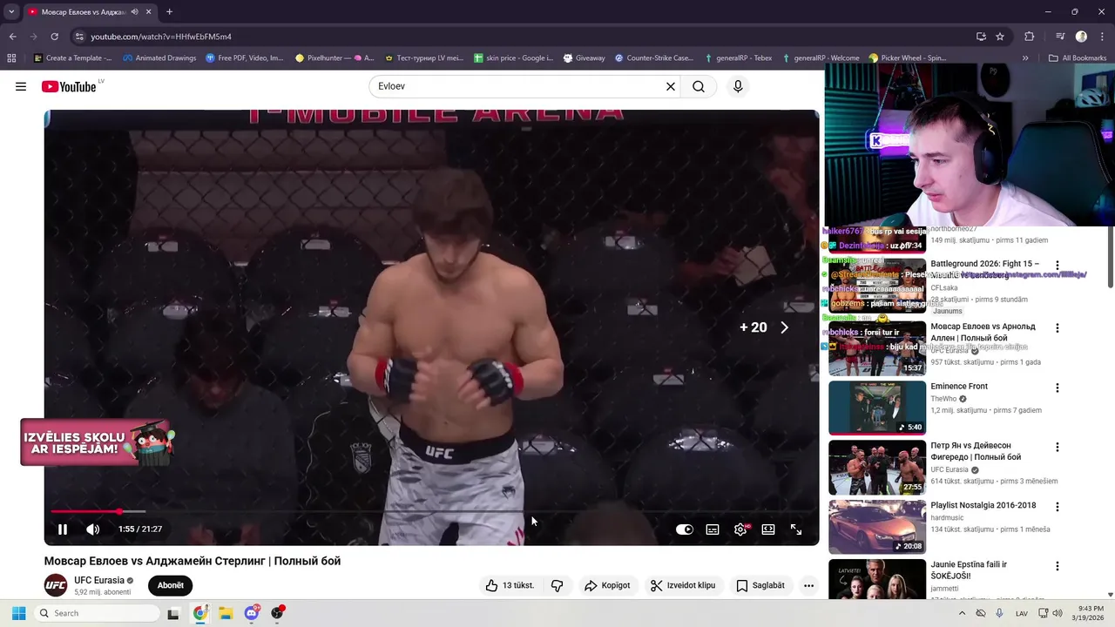The width and height of the screenshot is (1115, 627).
Task: Open the Windows Start menu
Action: point(18,613)
